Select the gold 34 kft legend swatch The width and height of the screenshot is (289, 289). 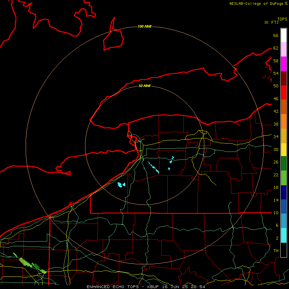click(284, 136)
